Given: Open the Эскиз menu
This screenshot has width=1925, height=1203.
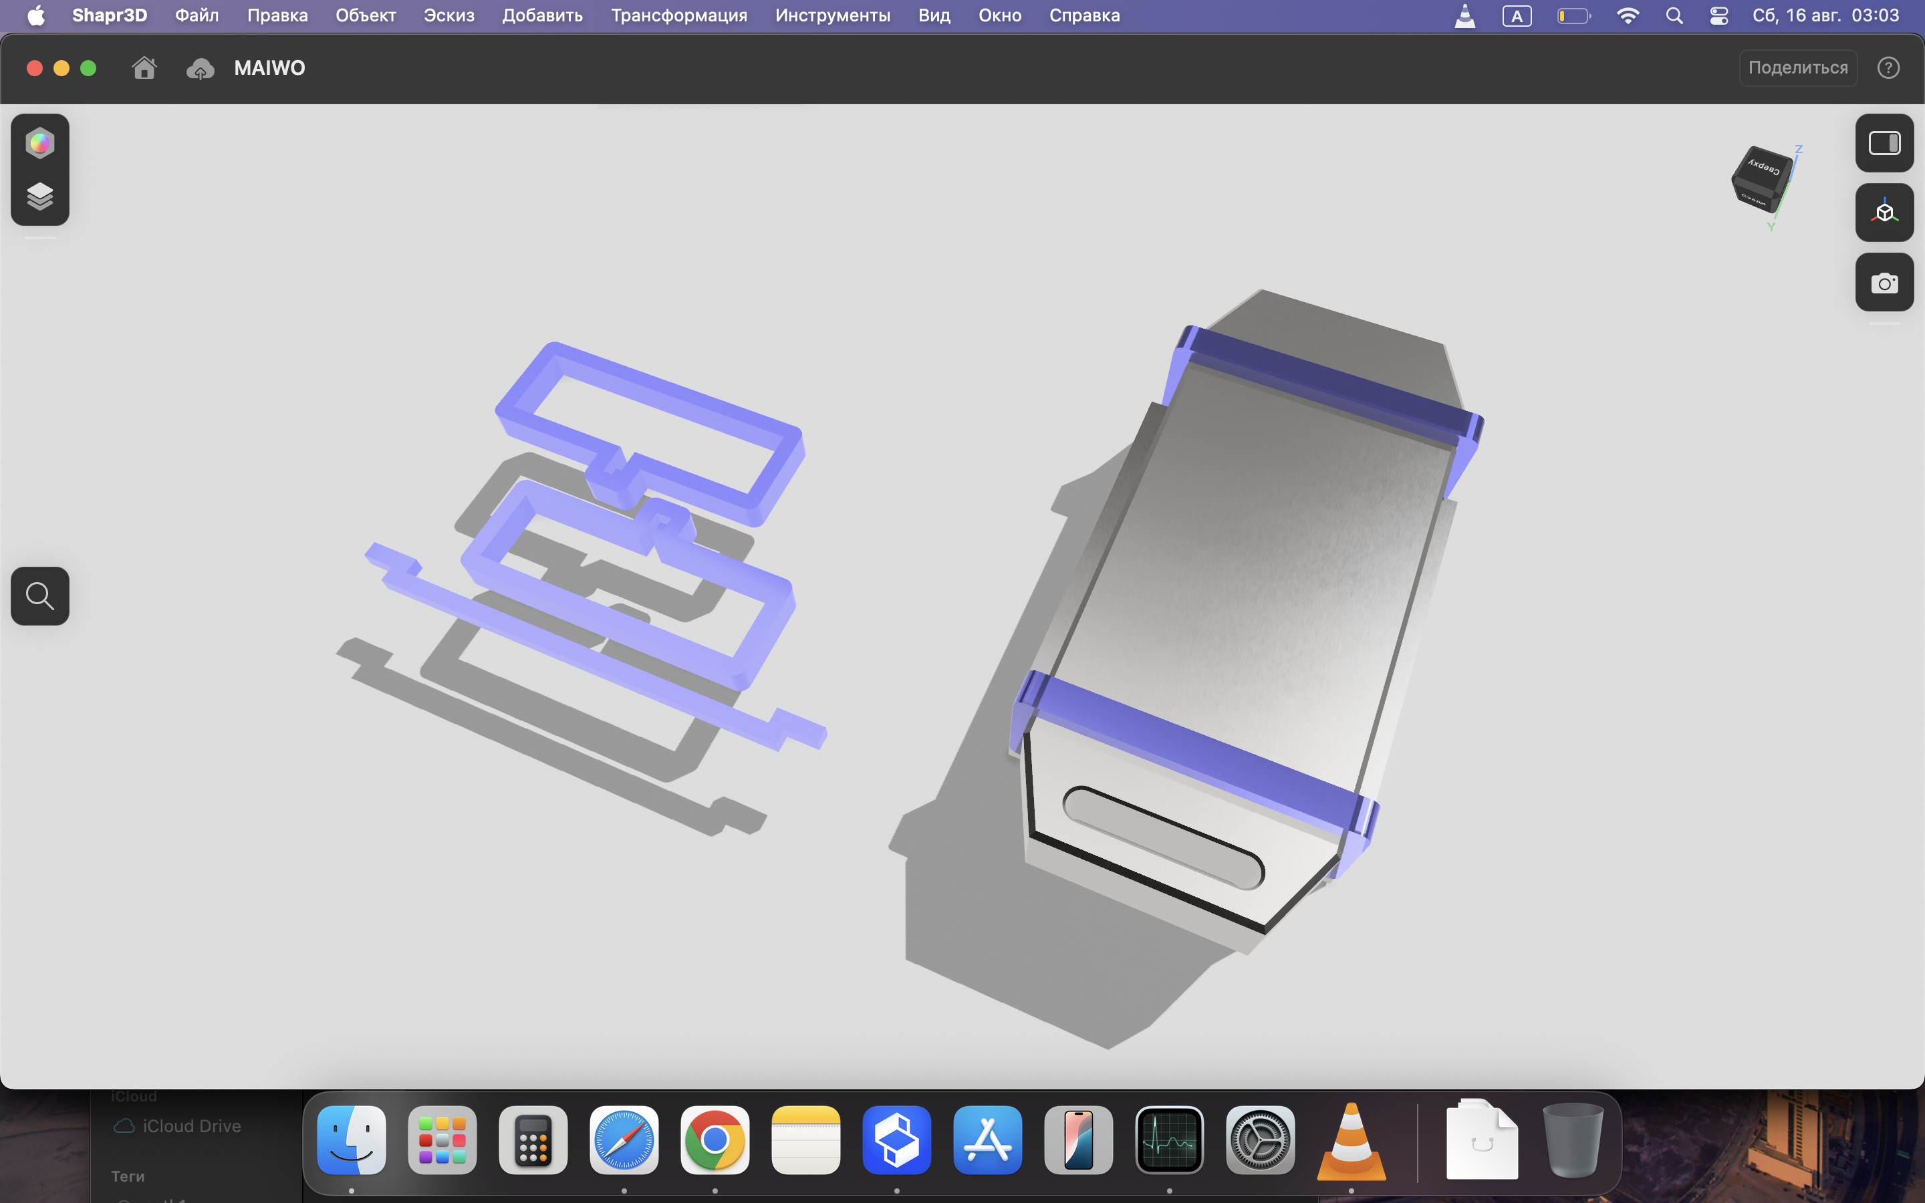Looking at the screenshot, I should tap(448, 15).
